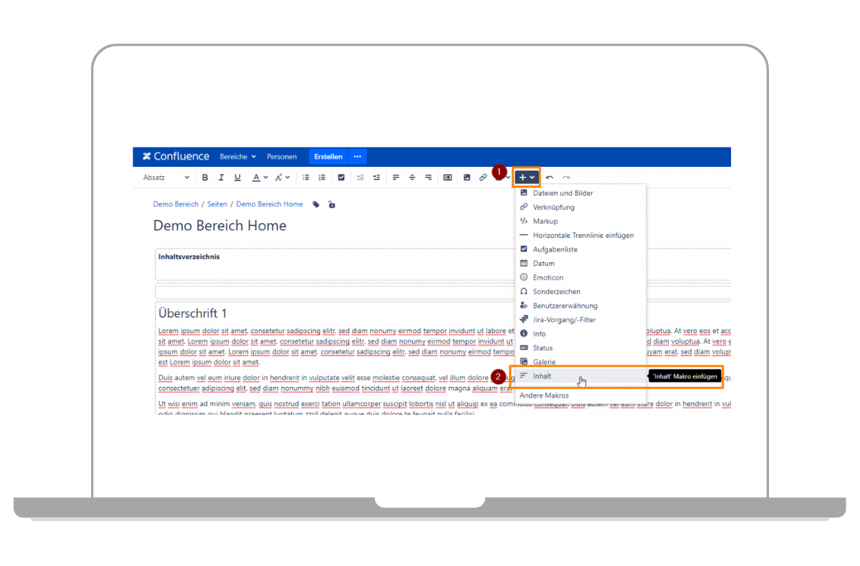Click the insert link toolbar icon
The width and height of the screenshot is (860, 566).
tap(483, 178)
